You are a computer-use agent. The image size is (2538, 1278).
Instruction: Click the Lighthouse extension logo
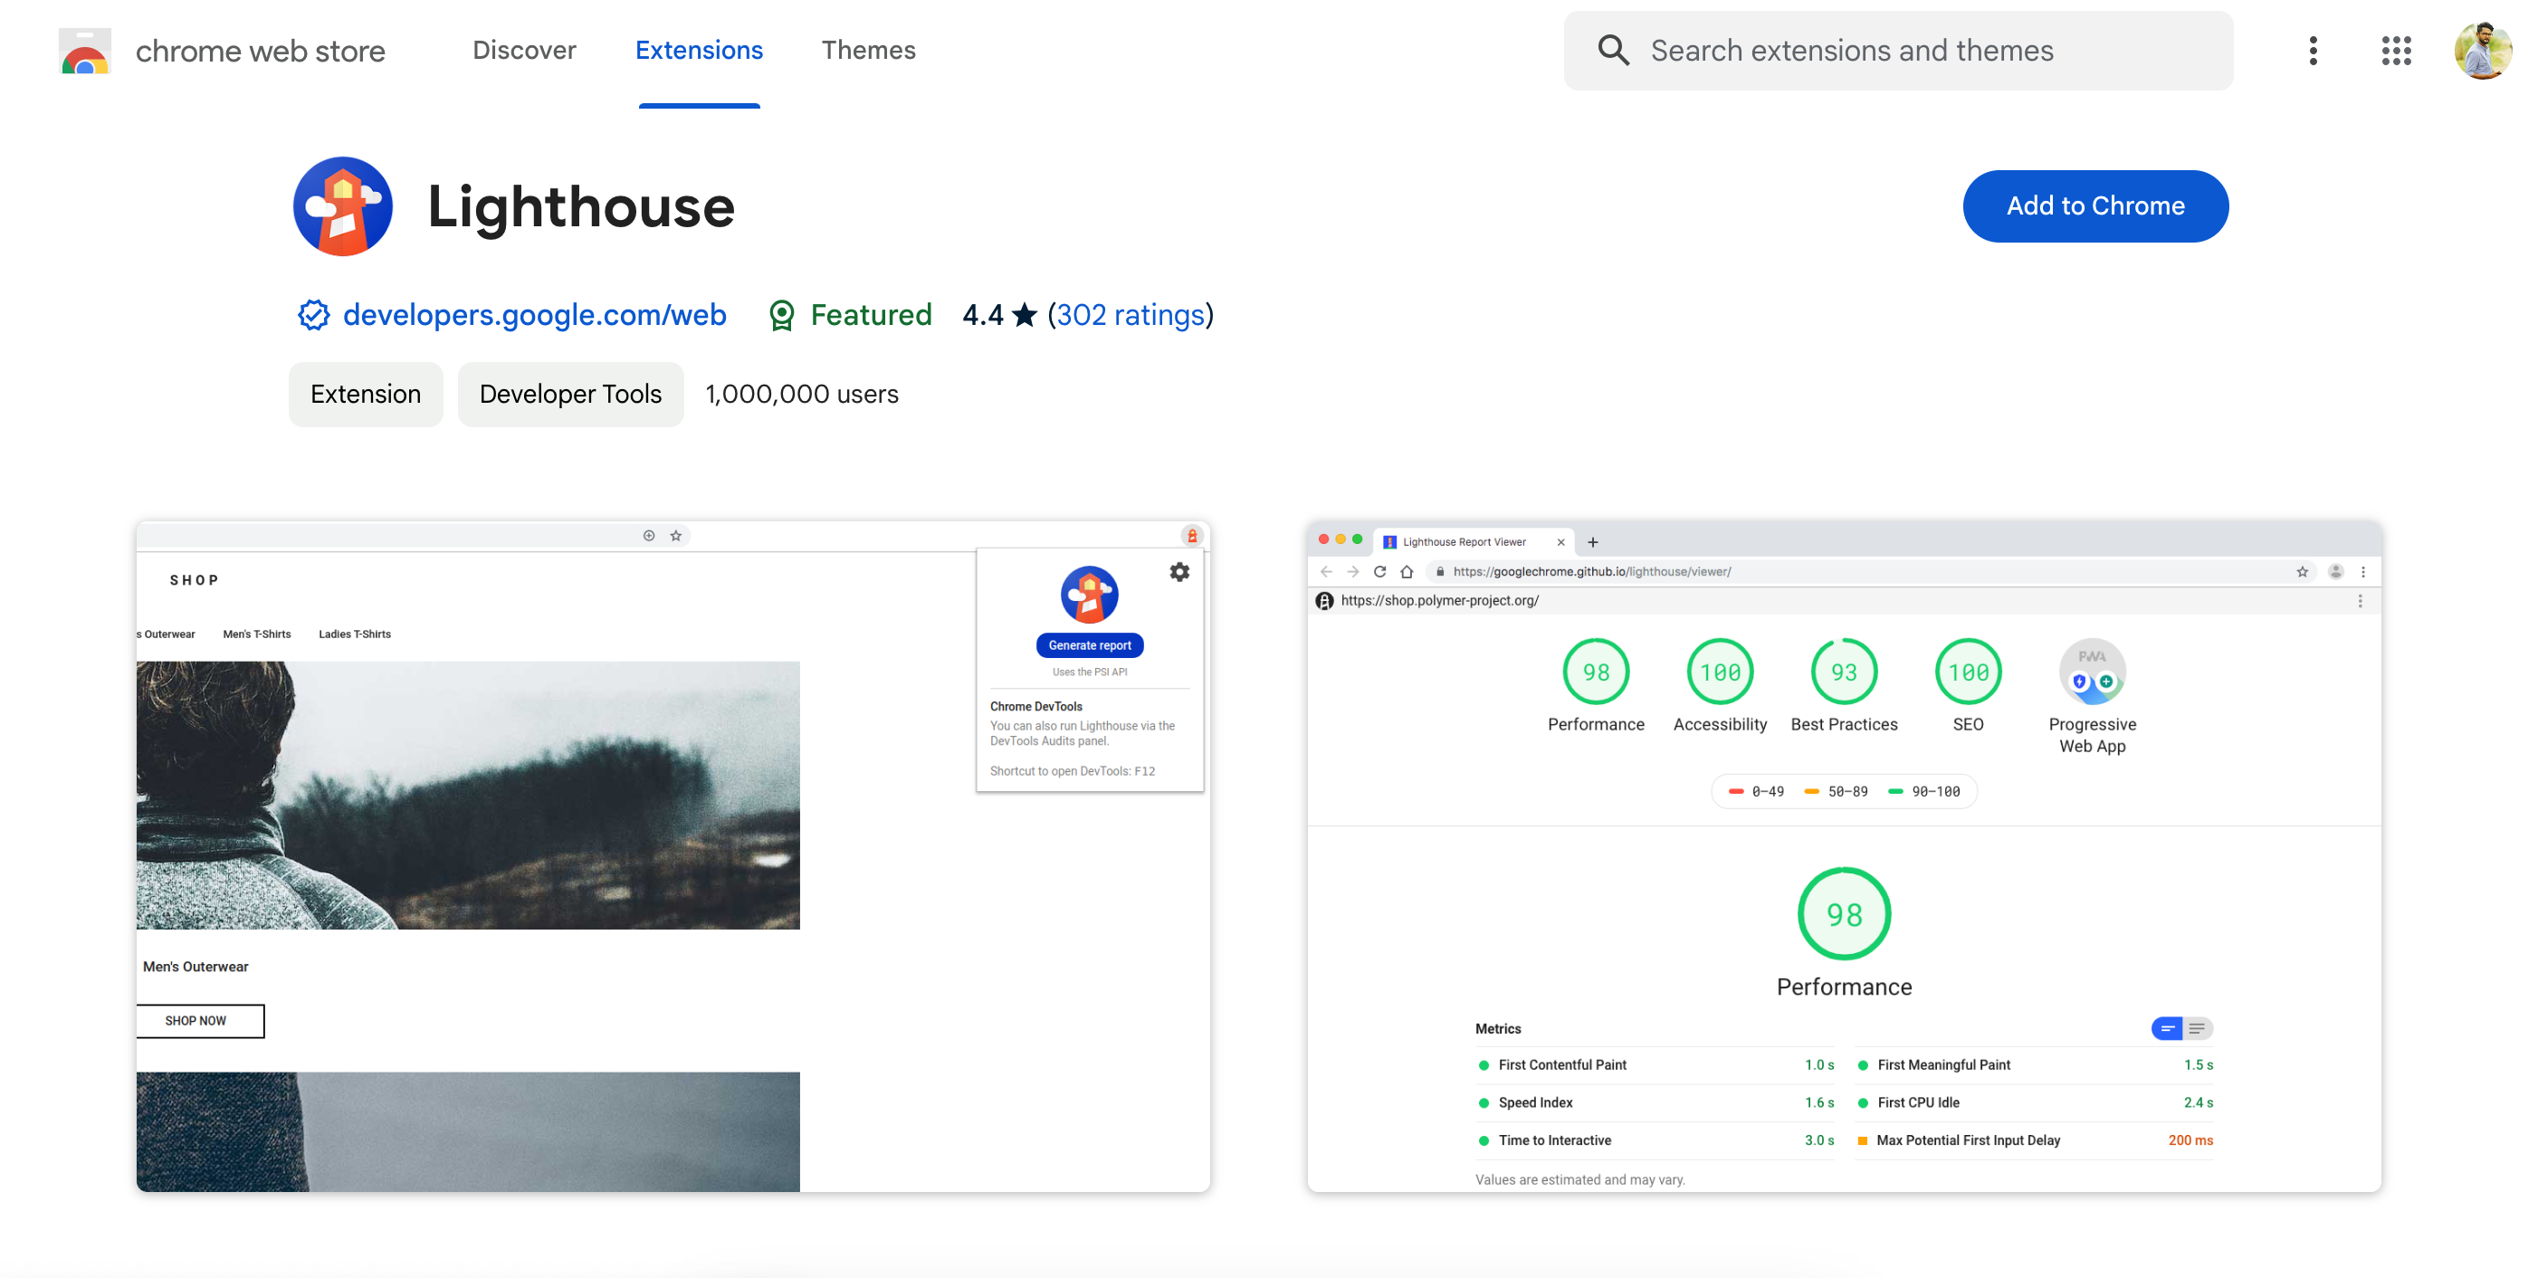point(343,206)
